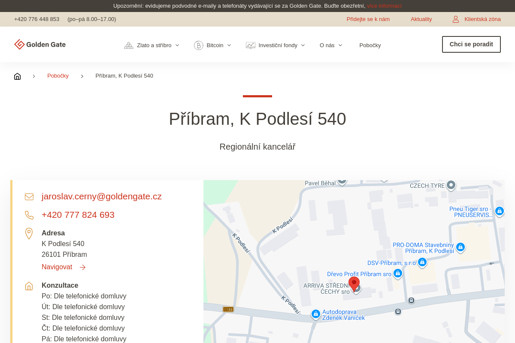Open the Aktuality link
This screenshot has width=515, height=343.
click(421, 19)
